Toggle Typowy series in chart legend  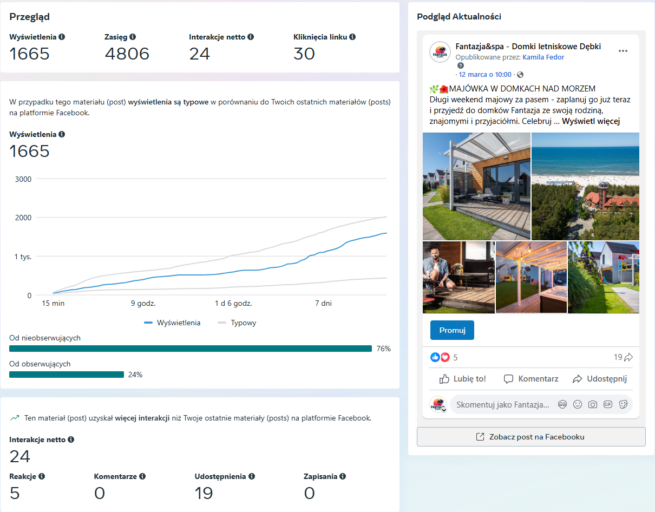pos(237,323)
